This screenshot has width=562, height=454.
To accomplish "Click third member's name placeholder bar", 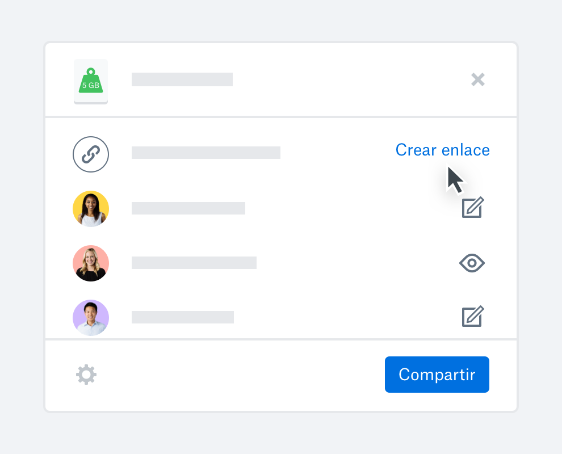I will tap(182, 317).
